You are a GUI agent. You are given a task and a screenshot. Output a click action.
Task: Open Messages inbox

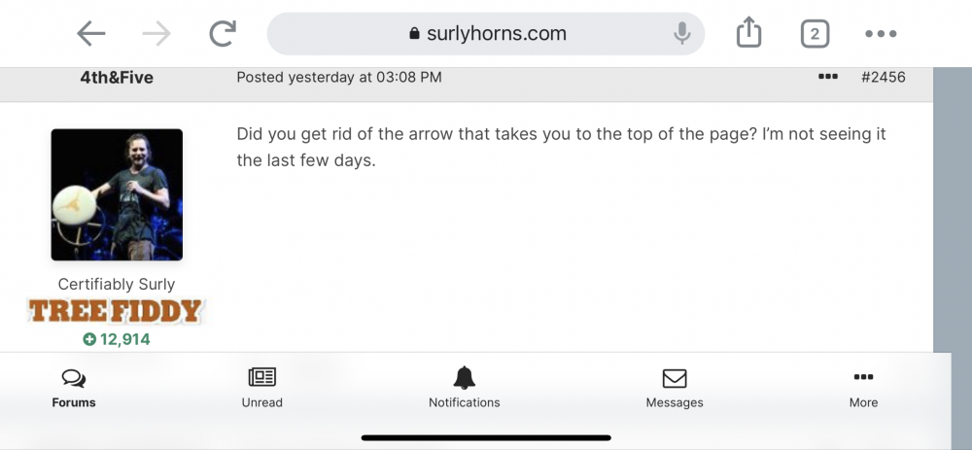(675, 389)
